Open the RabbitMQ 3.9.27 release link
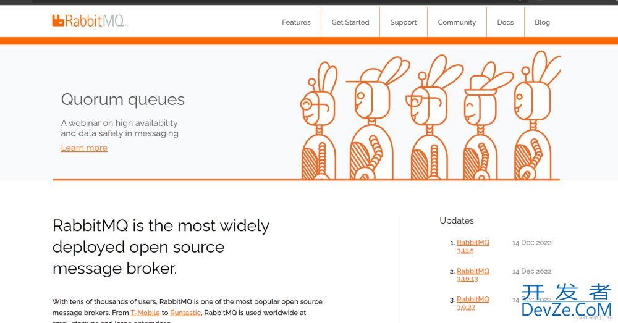 (473, 303)
